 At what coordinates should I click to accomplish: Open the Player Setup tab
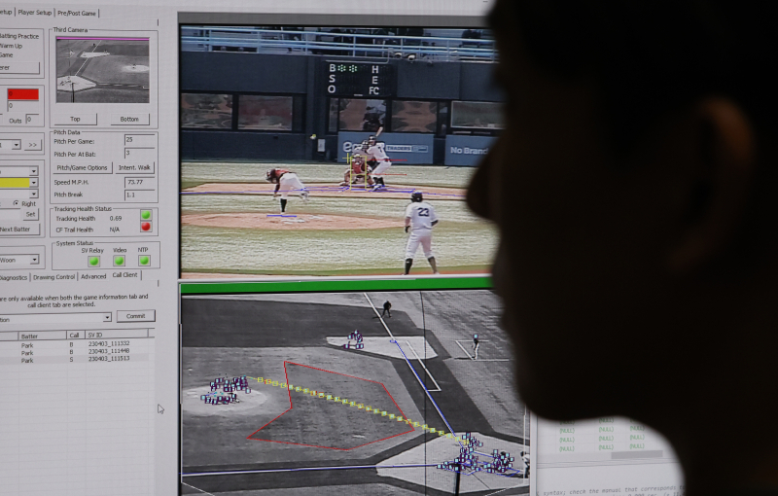[34, 13]
